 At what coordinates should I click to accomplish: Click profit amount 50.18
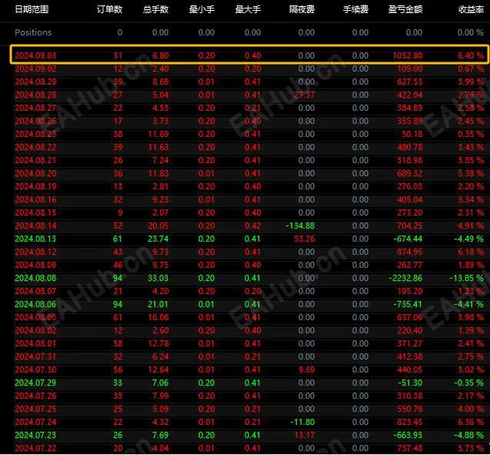(x=412, y=135)
